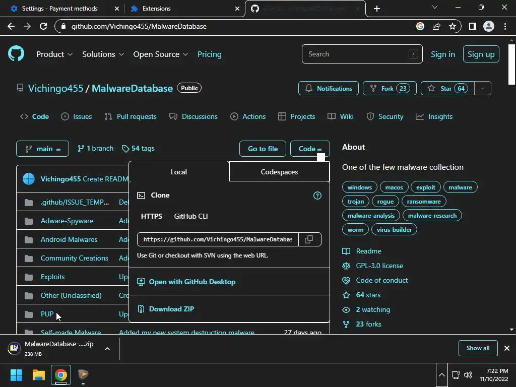Open the Exploits folder

pyautogui.click(x=52, y=277)
